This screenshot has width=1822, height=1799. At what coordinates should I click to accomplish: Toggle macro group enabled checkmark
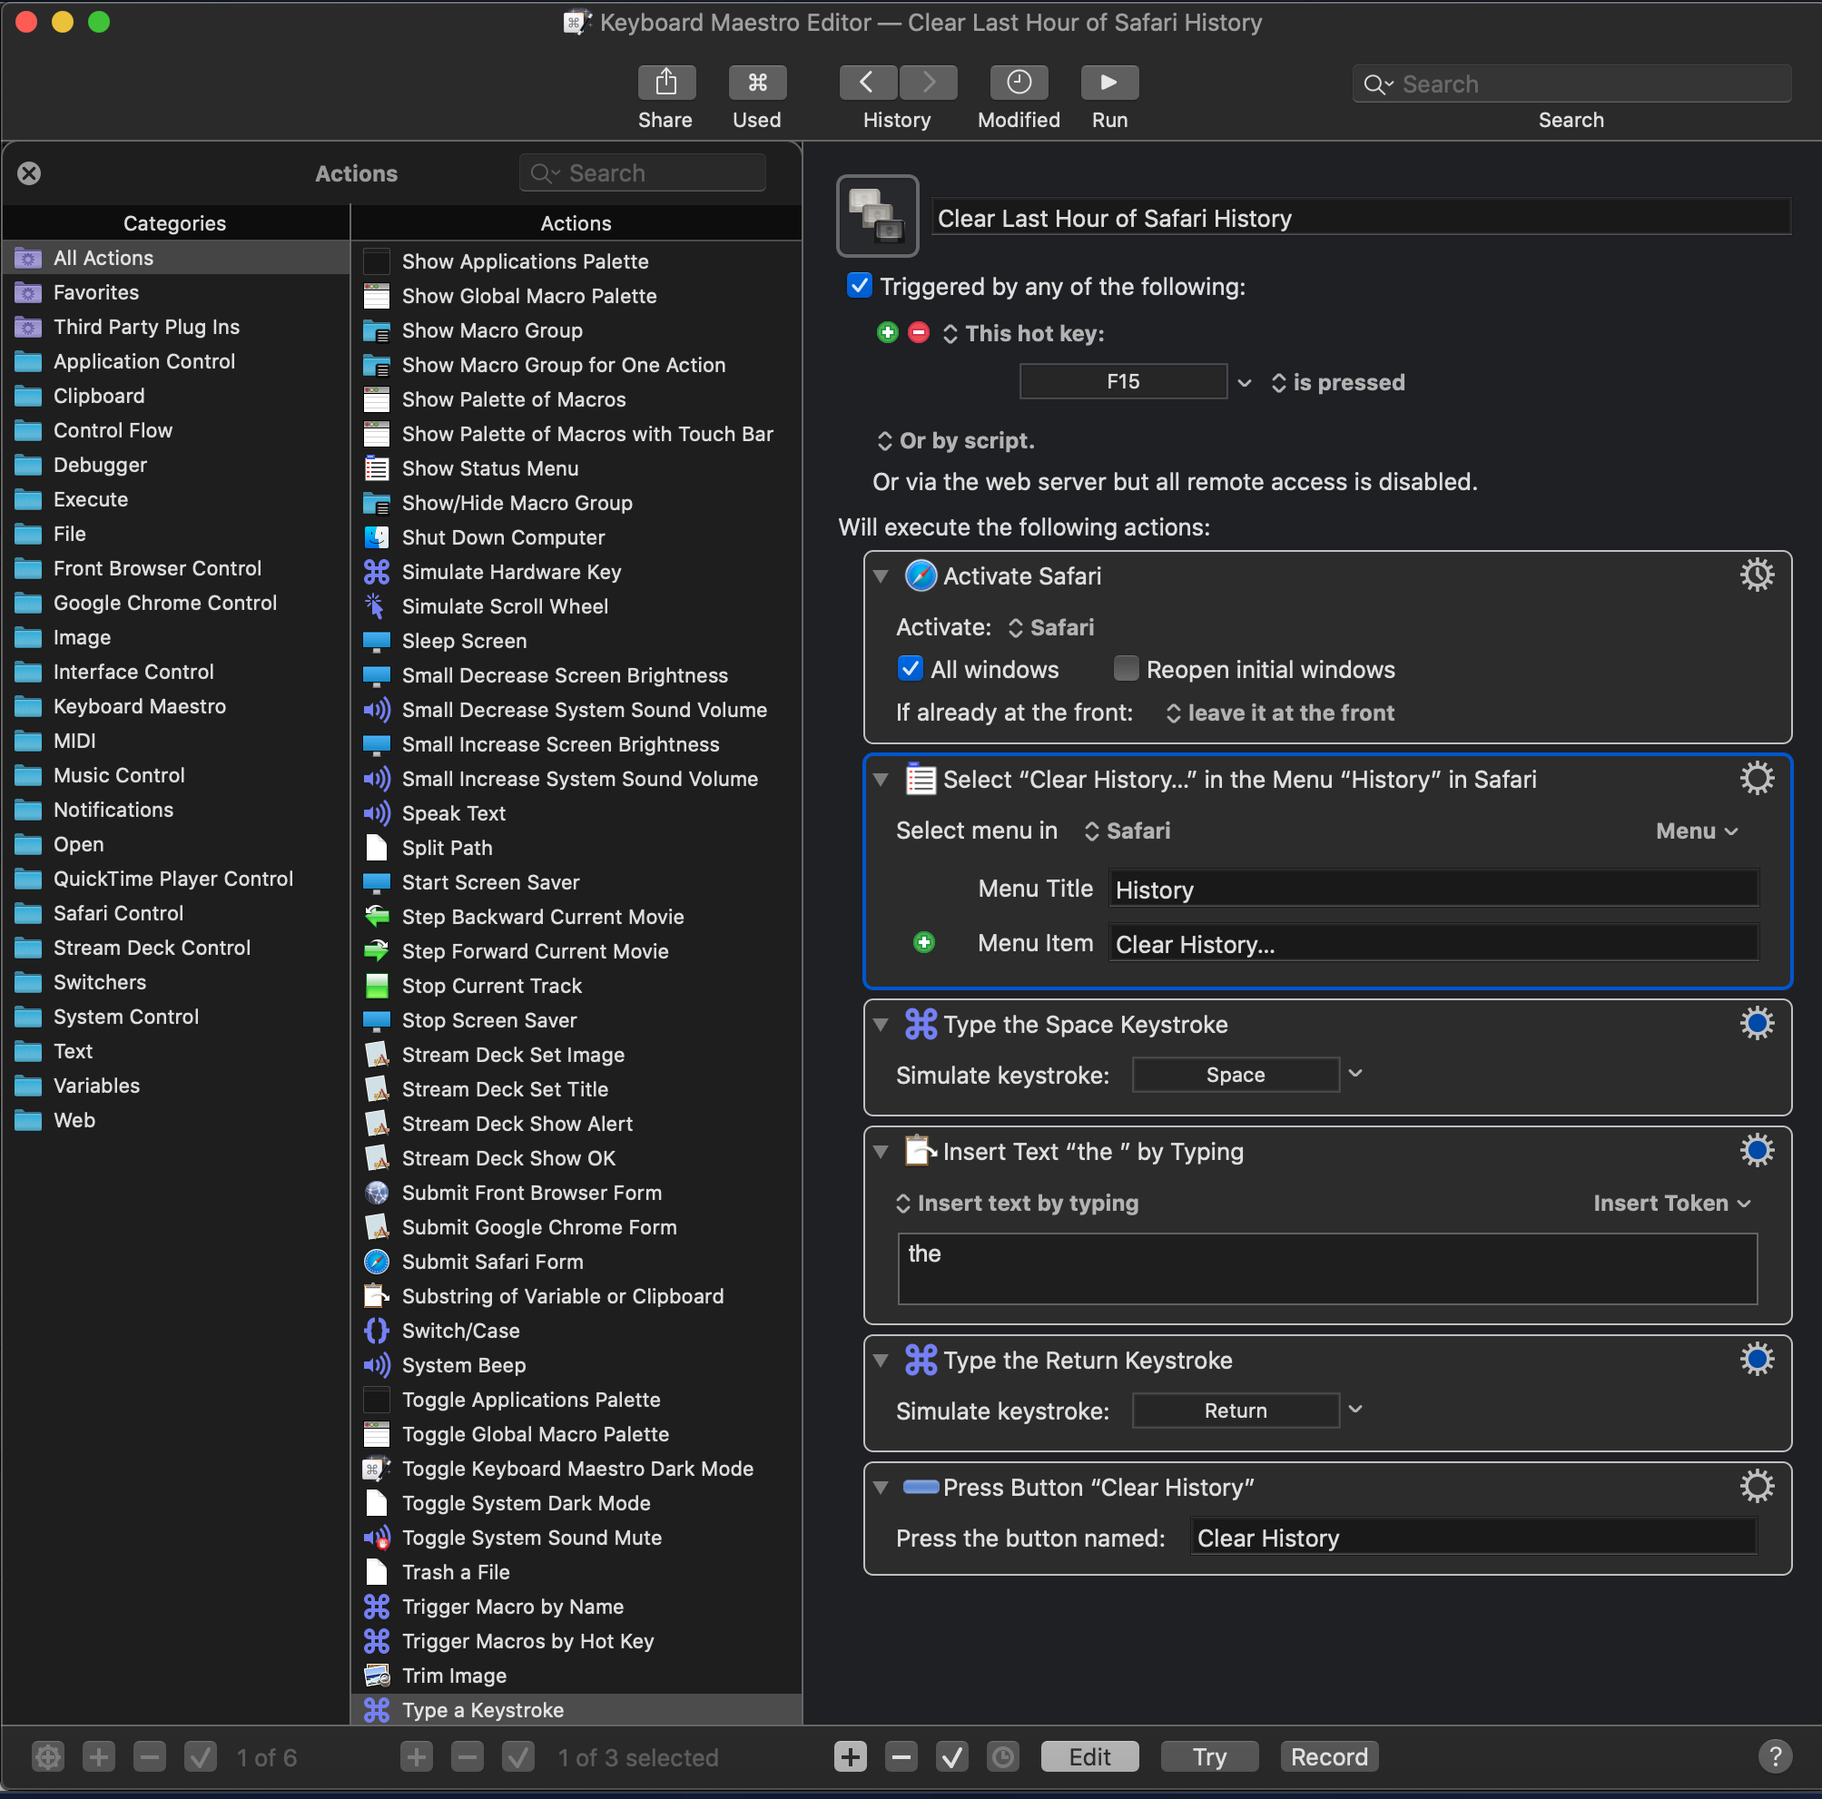coord(201,1756)
